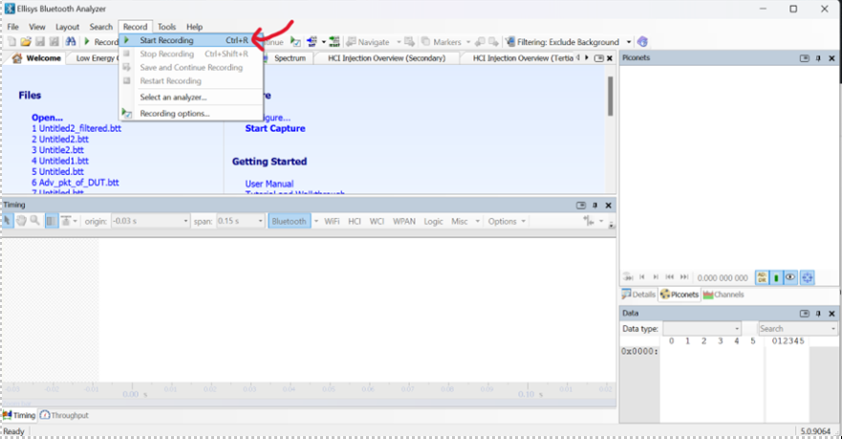Select the hand pan tool in Timing panel
This screenshot has width=842, height=439.
coord(21,221)
